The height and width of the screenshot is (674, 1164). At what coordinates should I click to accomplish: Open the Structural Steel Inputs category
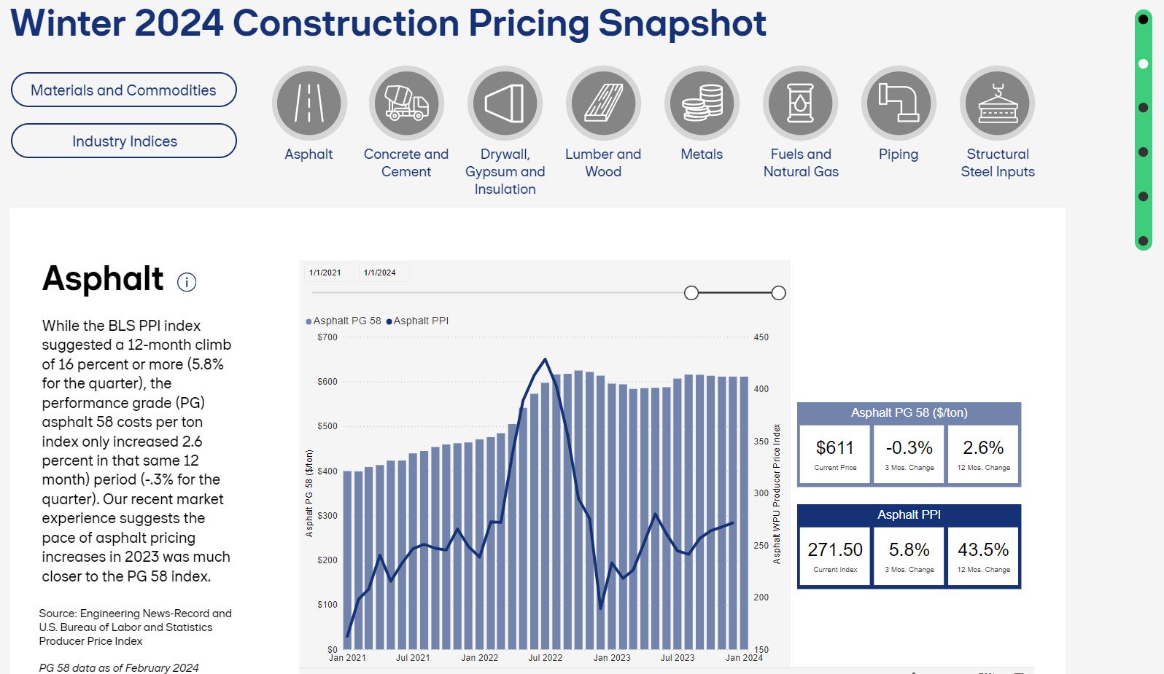point(997,103)
